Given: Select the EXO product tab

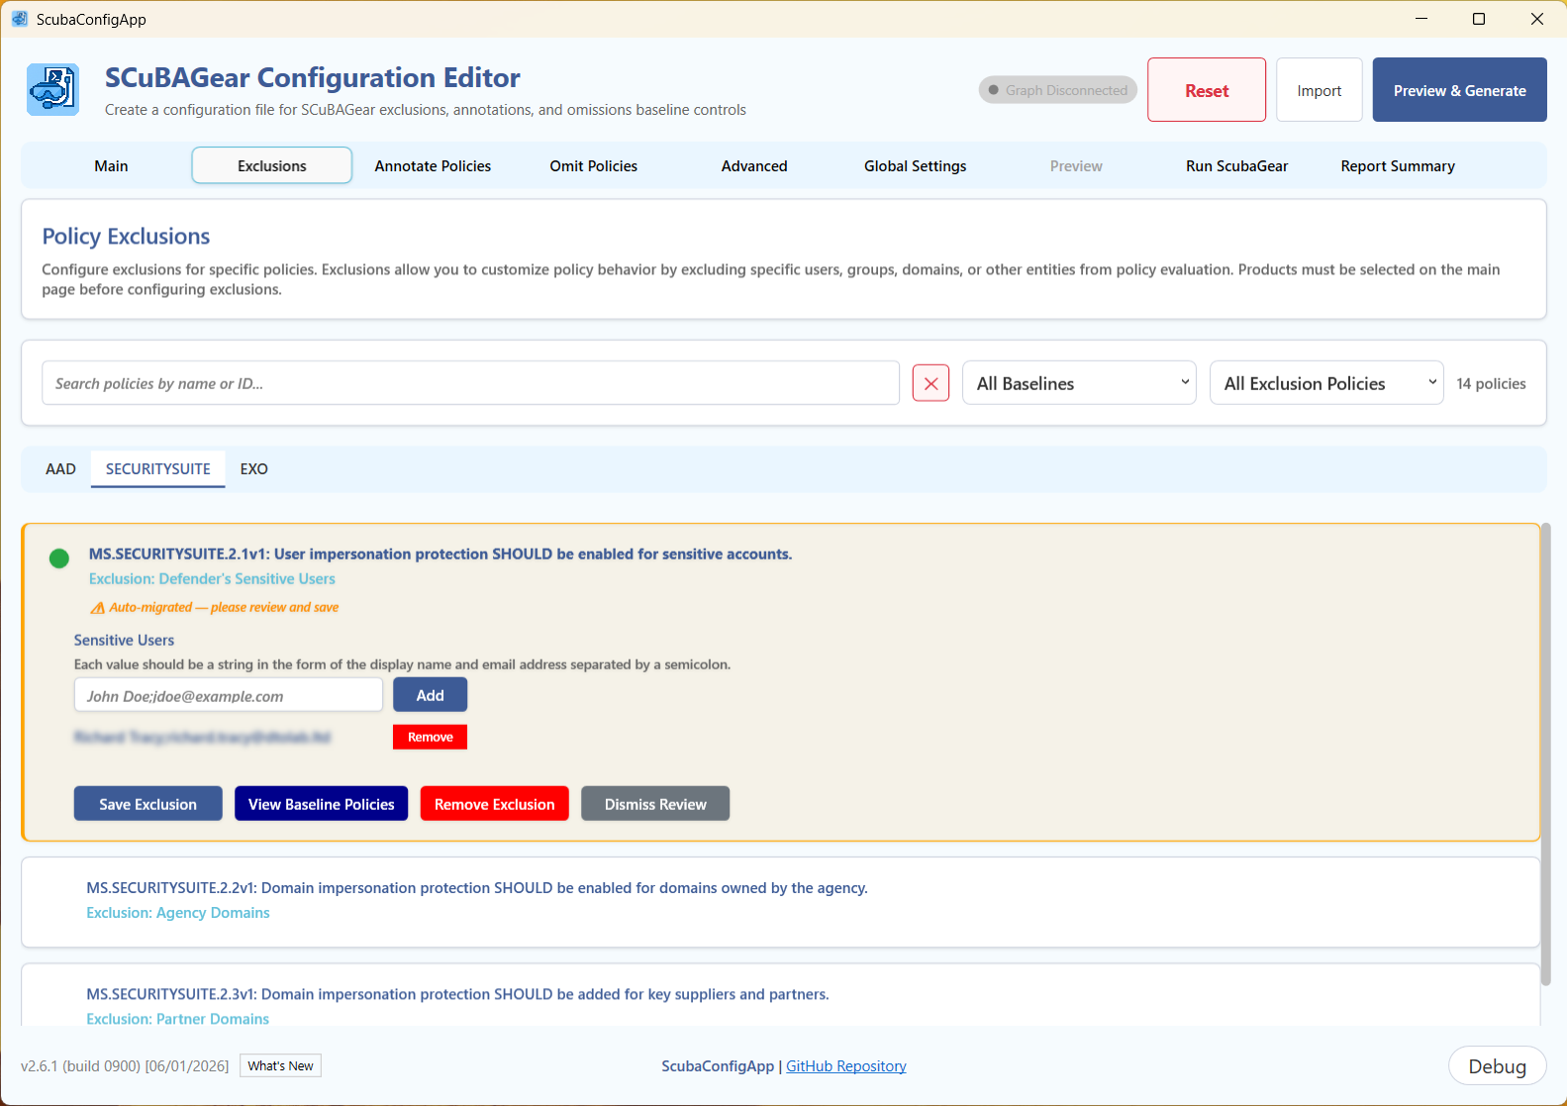Looking at the screenshot, I should coord(253,469).
